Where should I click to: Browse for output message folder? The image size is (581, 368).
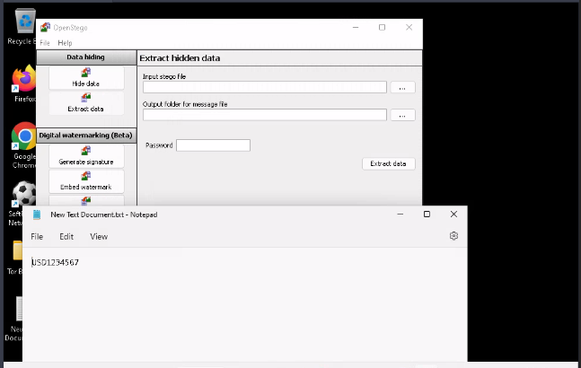click(x=402, y=115)
